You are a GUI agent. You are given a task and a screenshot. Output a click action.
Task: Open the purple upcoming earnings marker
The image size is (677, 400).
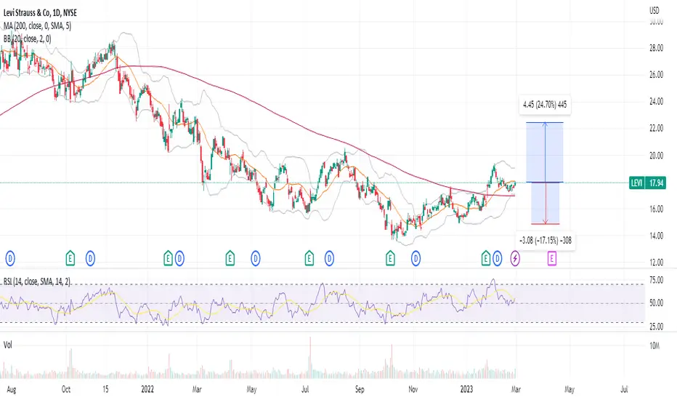[552, 259]
